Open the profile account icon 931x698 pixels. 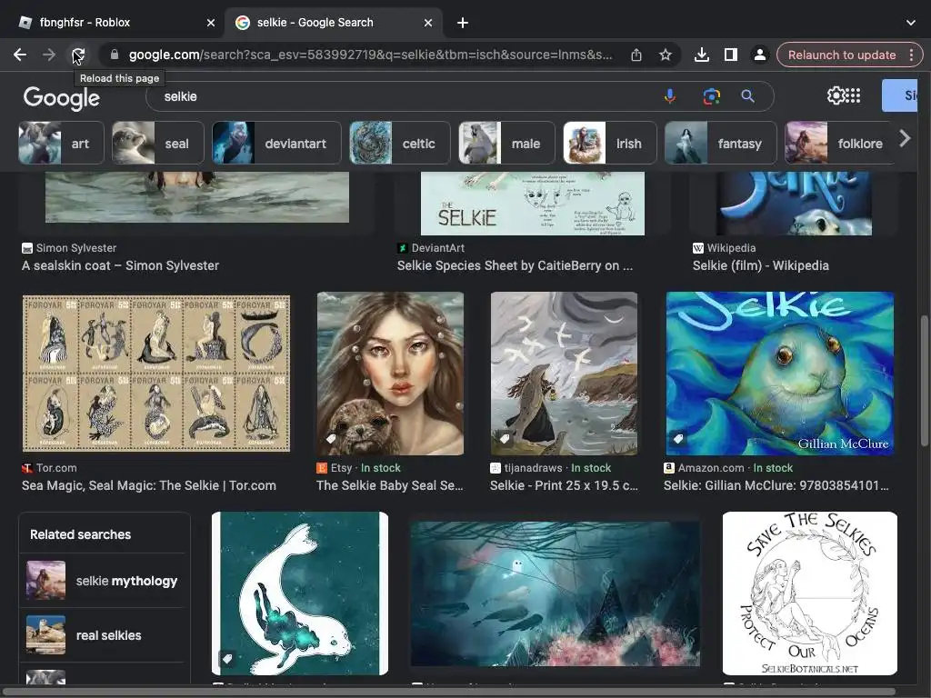[x=759, y=55]
